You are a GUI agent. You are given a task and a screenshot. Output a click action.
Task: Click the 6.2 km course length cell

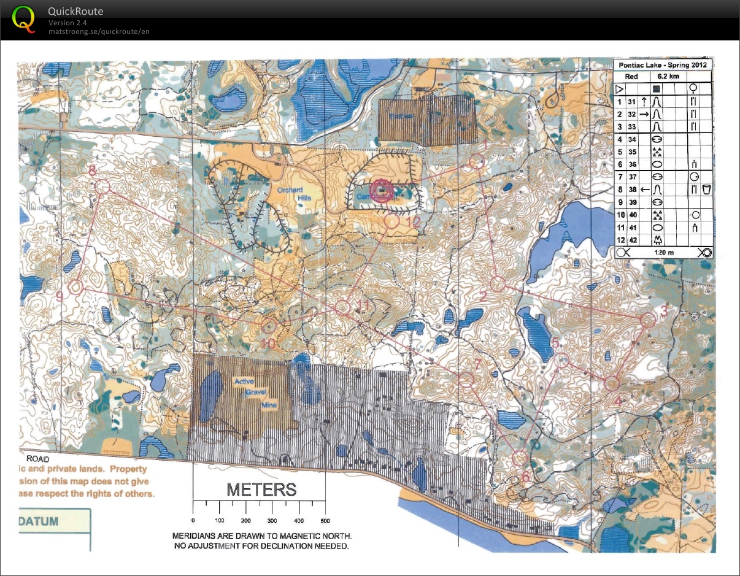668,77
